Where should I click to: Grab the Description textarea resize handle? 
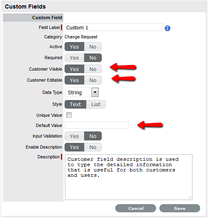190,197
